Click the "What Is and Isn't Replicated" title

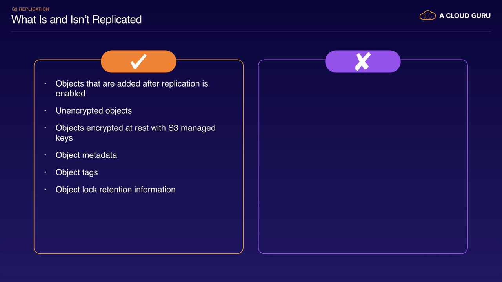pos(76,20)
